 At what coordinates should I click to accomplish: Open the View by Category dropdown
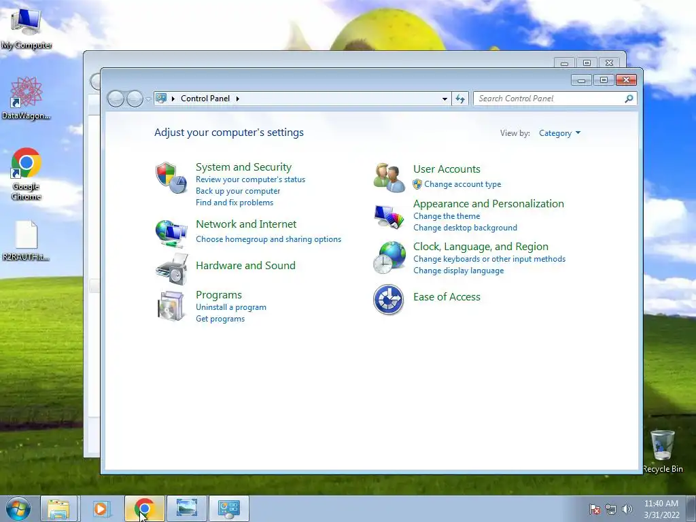[559, 133]
